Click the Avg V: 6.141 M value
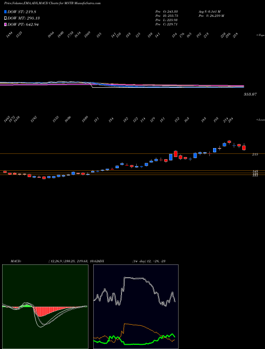Image resolution: width=265 pixels, height=349 pixels. pos(209,12)
